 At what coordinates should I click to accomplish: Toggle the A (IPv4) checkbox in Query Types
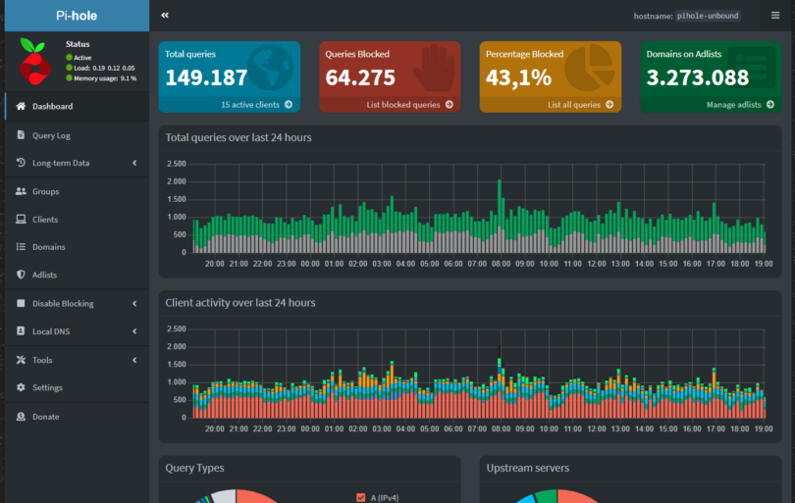point(360,497)
